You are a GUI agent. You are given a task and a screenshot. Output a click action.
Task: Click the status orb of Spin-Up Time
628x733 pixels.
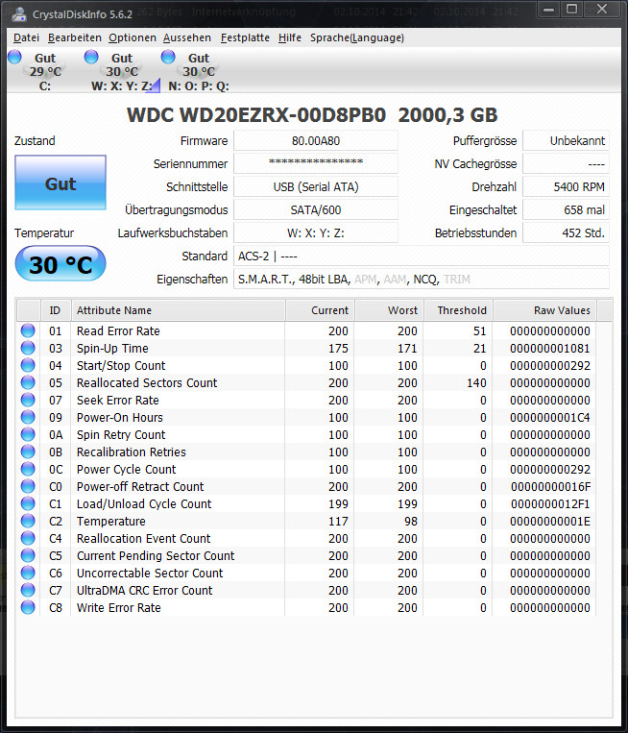point(28,348)
